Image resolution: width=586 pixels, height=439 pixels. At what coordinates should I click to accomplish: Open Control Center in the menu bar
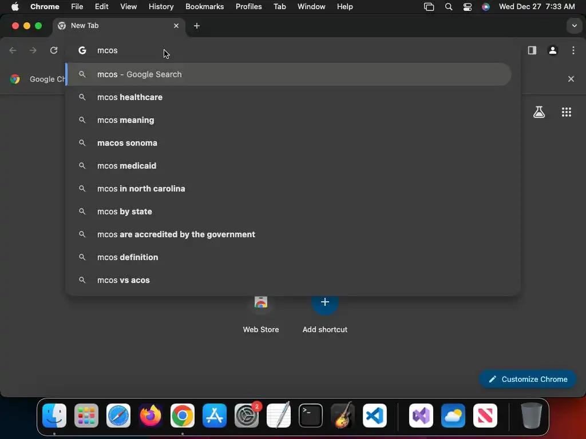(467, 7)
